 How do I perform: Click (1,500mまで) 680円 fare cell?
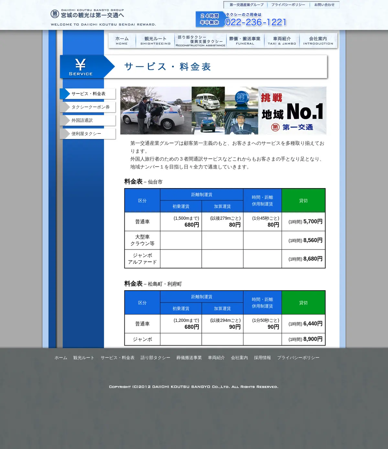click(x=181, y=222)
